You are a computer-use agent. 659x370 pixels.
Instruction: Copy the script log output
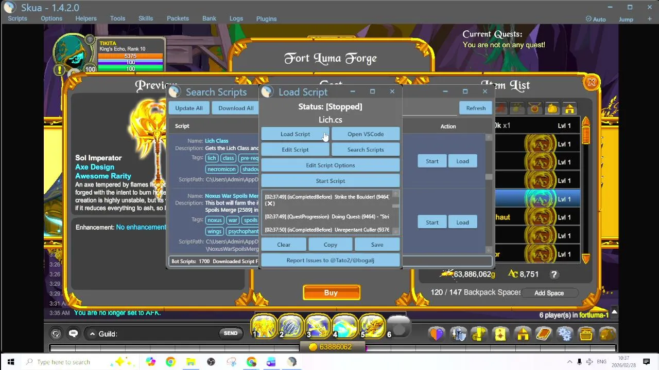point(331,245)
